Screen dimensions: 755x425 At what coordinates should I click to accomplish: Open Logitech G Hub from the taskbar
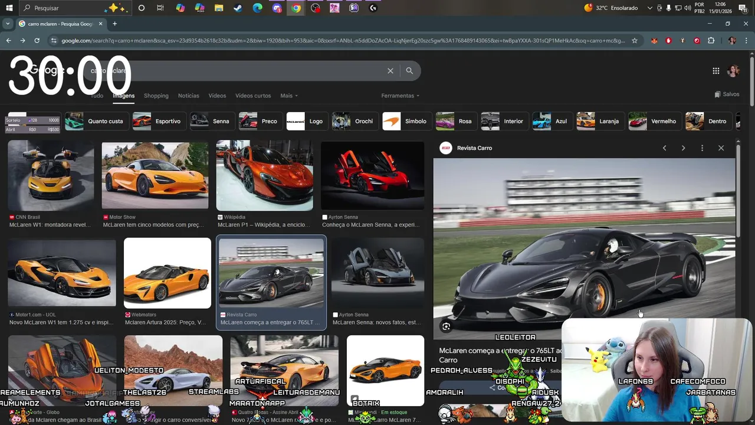point(373,8)
